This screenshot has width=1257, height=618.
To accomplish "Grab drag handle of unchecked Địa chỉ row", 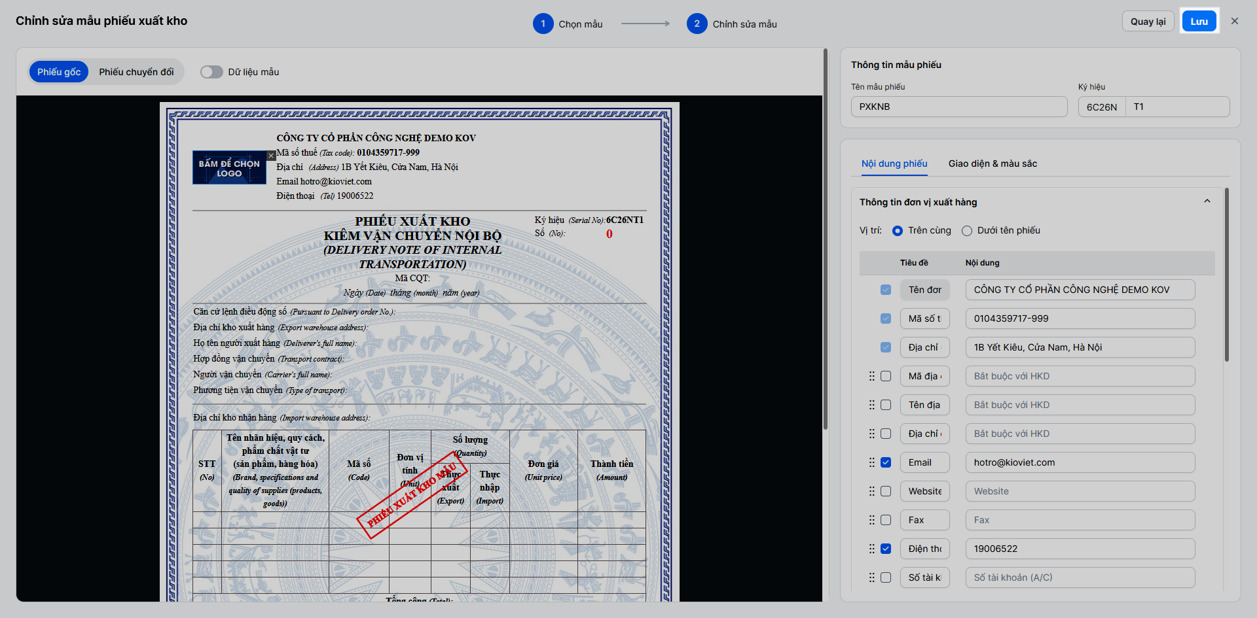I will (871, 434).
